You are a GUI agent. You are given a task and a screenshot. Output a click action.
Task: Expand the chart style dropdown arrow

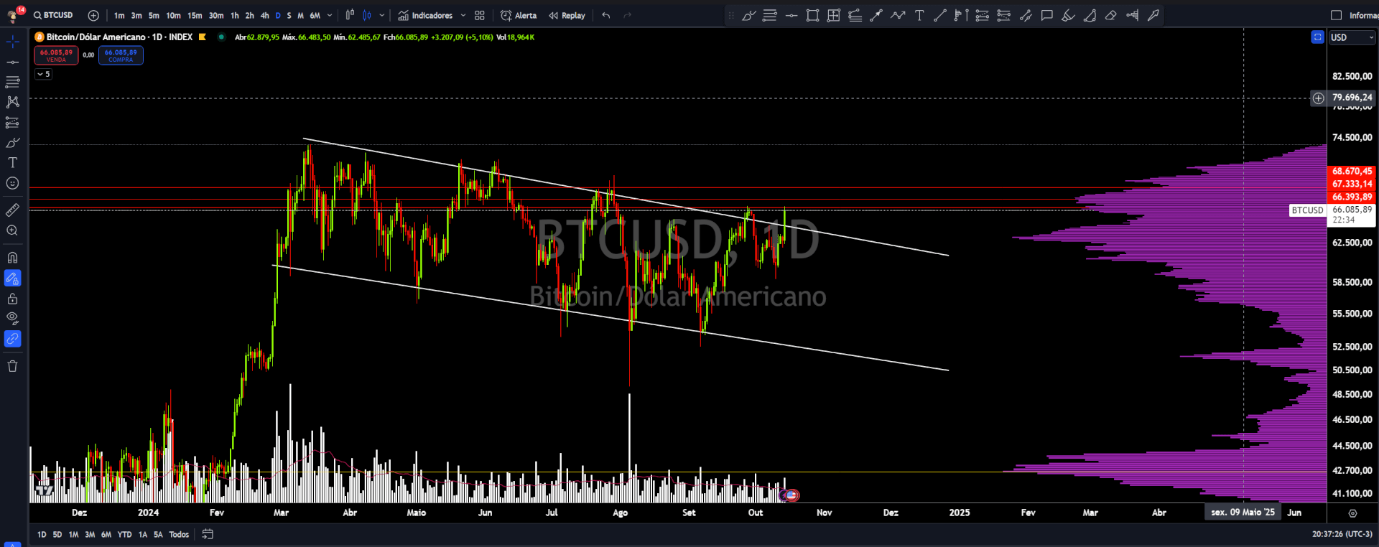pyautogui.click(x=382, y=15)
